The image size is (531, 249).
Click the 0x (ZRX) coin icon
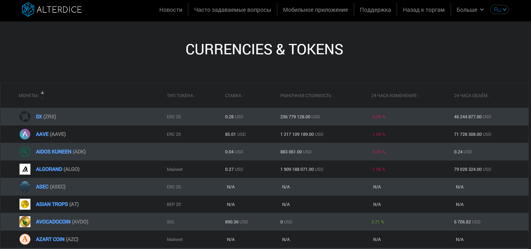click(x=25, y=117)
